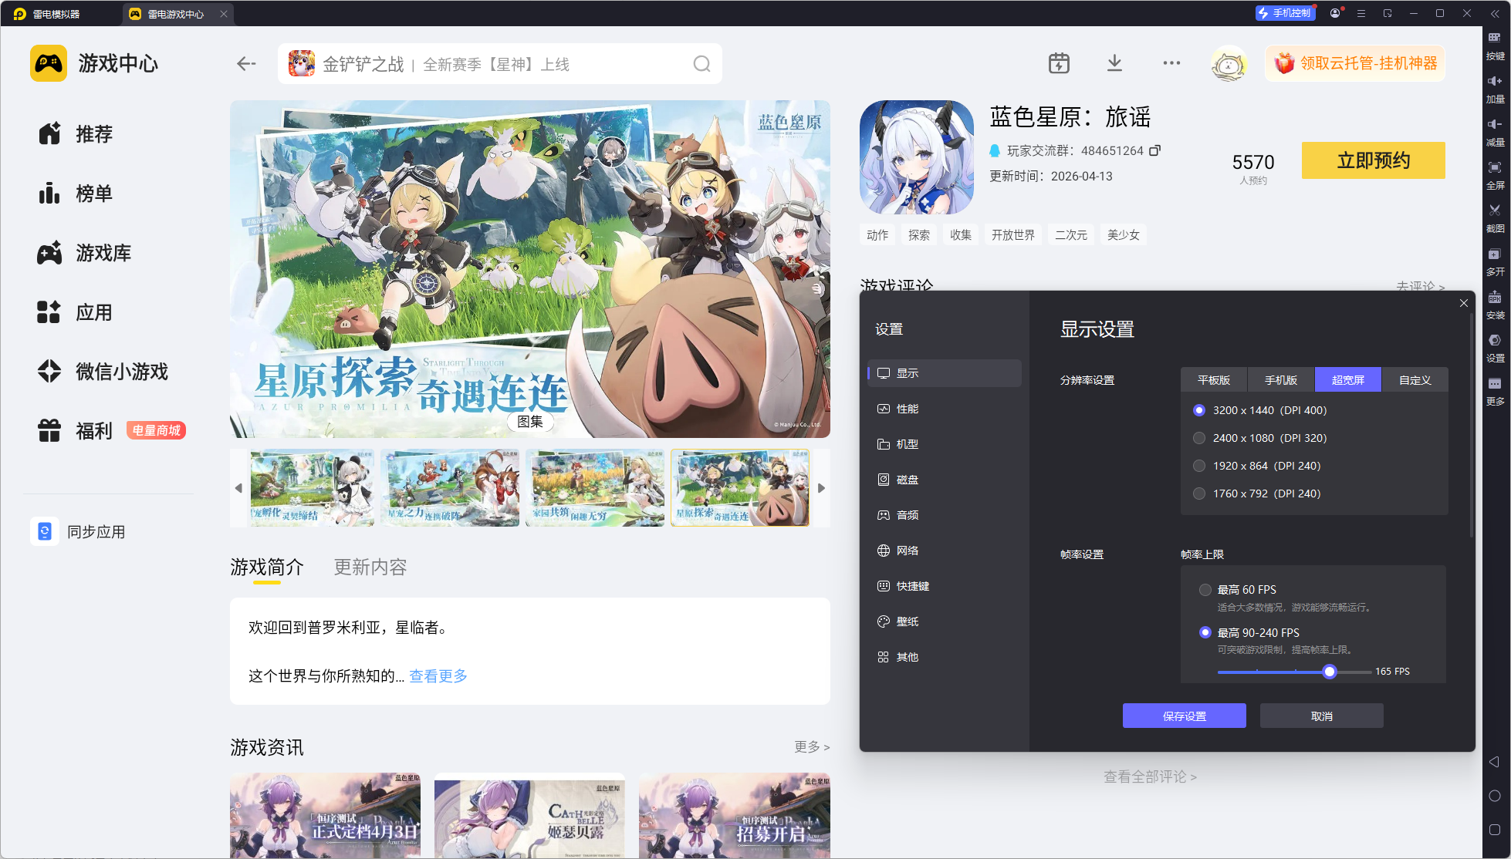
Task: Open the screenshot scissors tool in sidebar
Action: tap(1495, 211)
